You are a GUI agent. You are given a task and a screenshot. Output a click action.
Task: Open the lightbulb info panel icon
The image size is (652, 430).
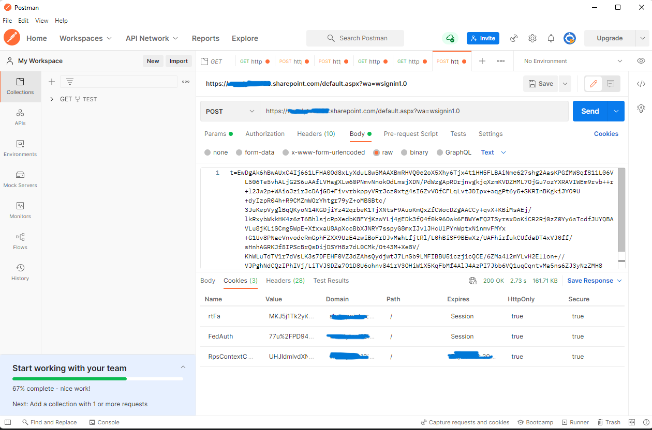(641, 108)
